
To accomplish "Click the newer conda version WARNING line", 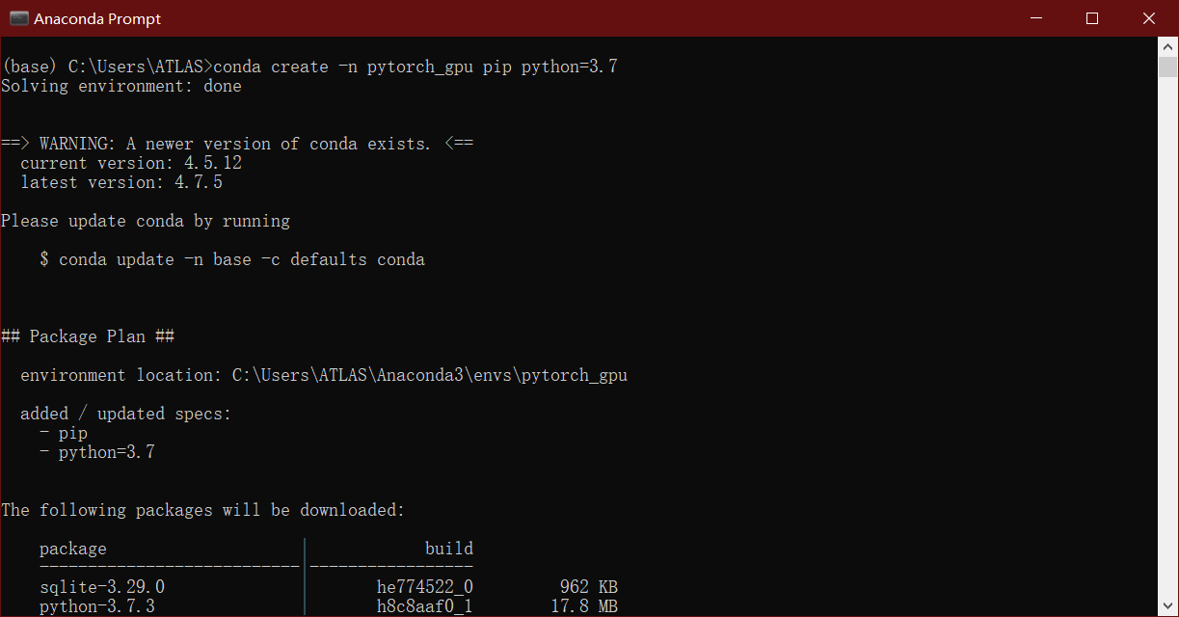I will (237, 144).
